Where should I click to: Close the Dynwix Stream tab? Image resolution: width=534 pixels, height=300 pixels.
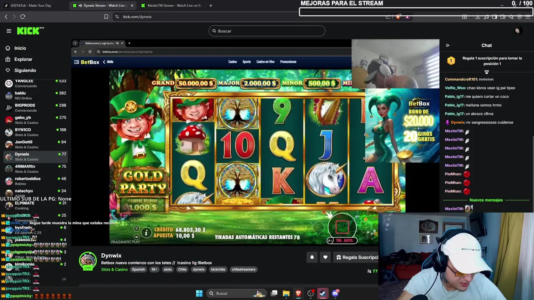click(x=132, y=5)
